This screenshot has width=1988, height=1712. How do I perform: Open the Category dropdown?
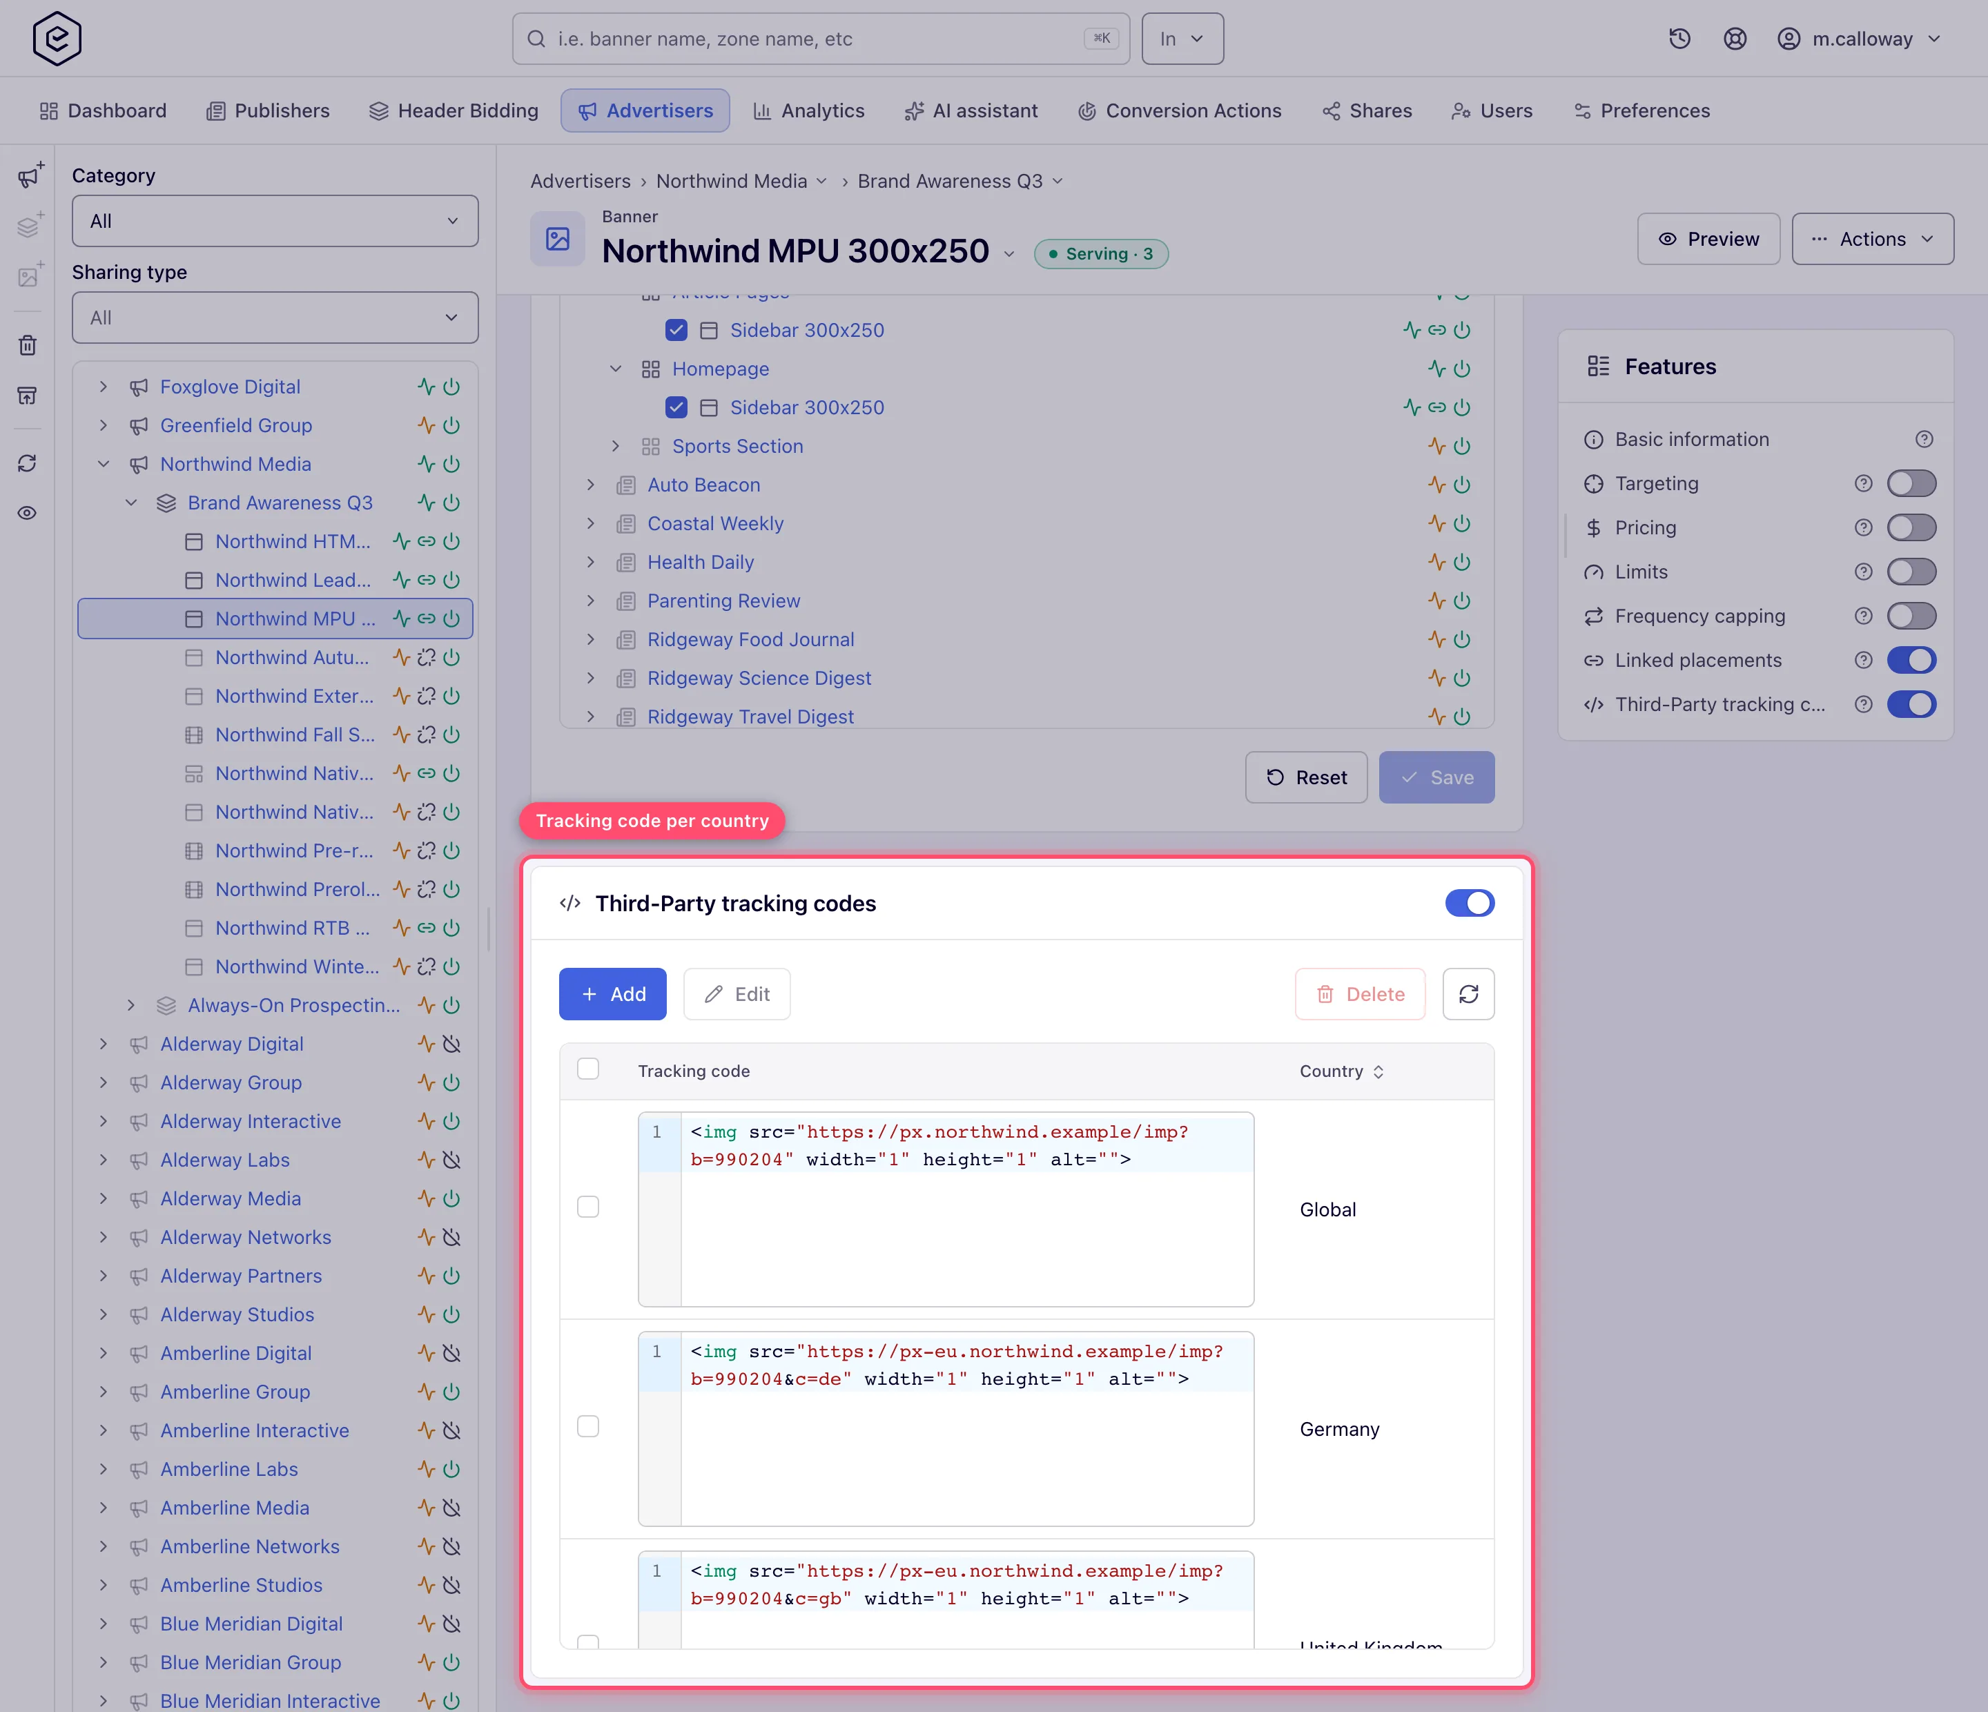pos(275,221)
